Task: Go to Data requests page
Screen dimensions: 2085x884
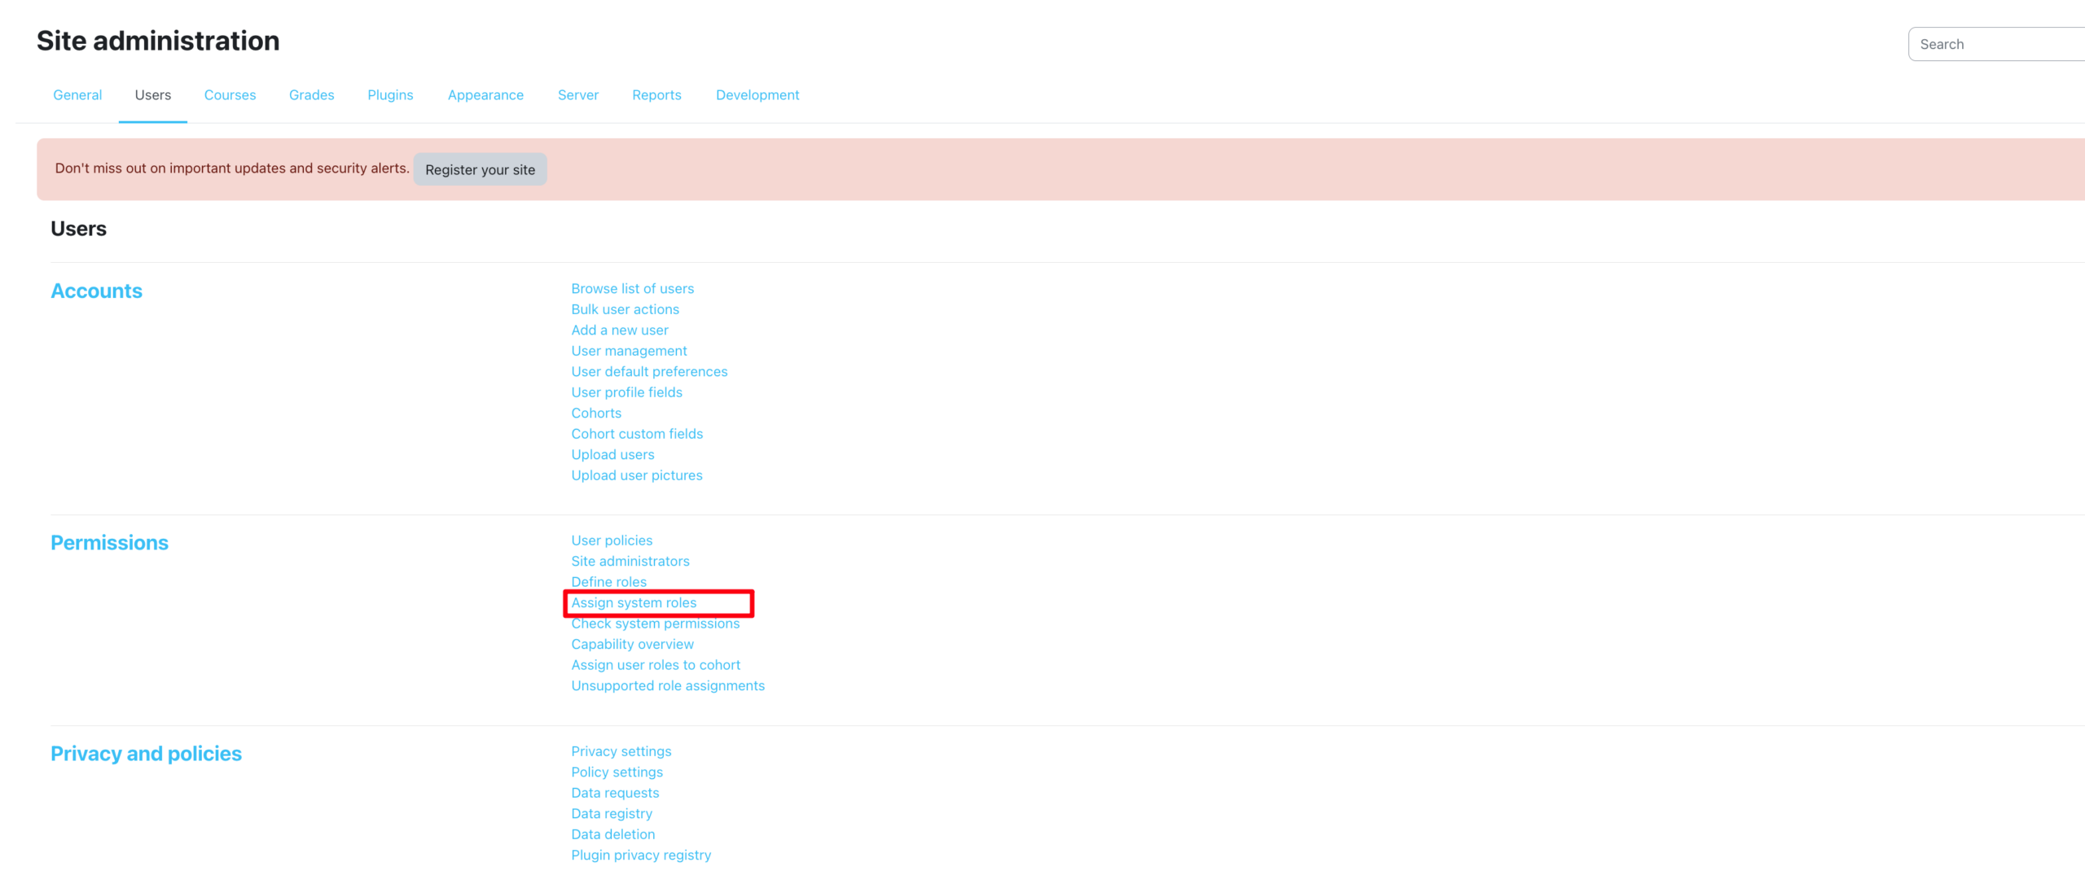Action: [x=615, y=793]
